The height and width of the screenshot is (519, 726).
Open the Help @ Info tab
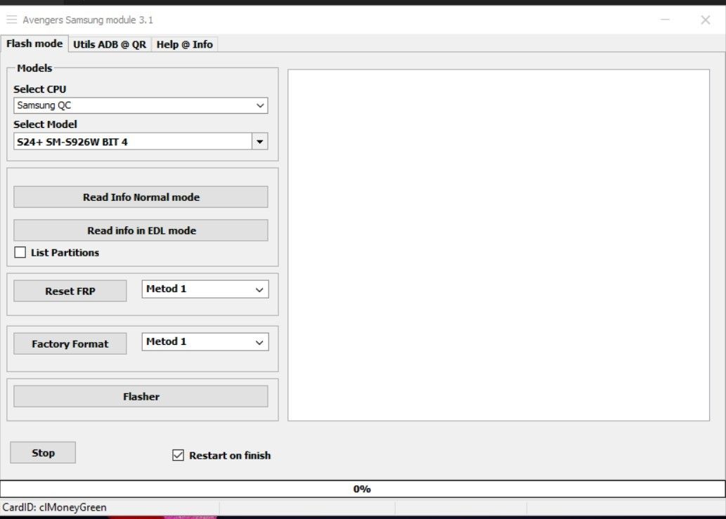(x=185, y=44)
